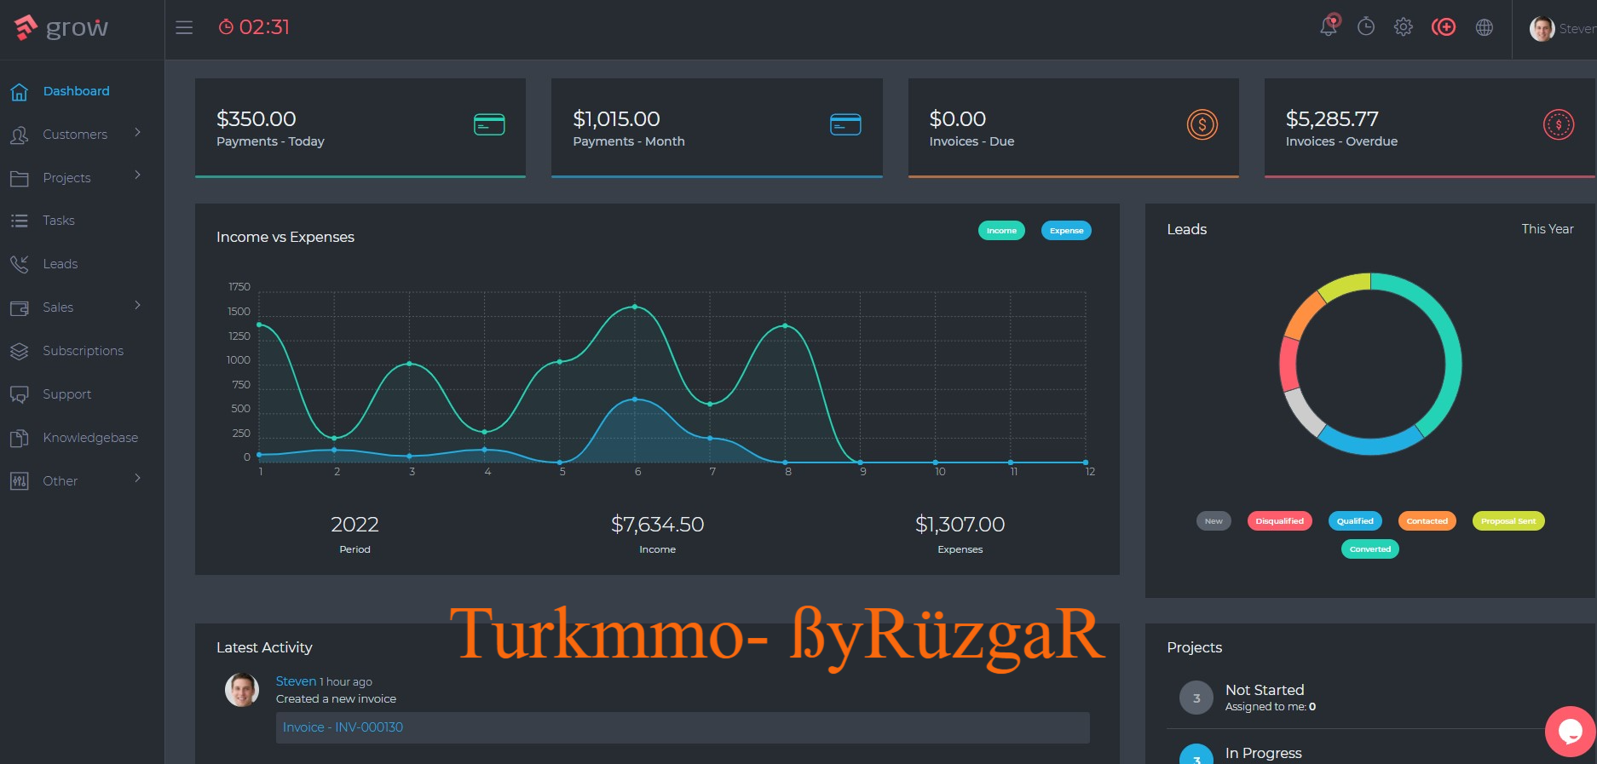Open the notifications bell icon
This screenshot has width=1597, height=764.
(1329, 26)
